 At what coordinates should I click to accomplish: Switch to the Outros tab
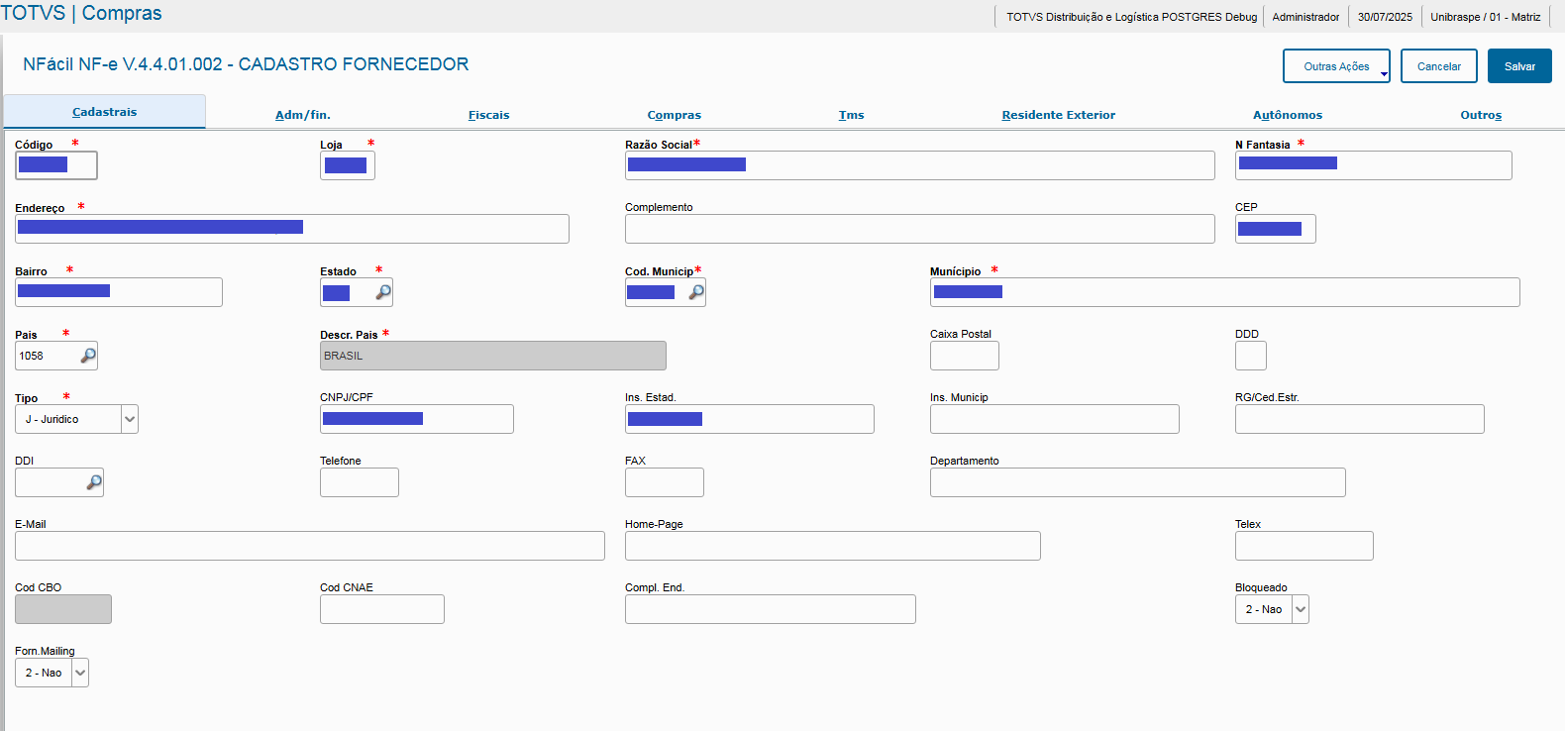(x=1481, y=115)
